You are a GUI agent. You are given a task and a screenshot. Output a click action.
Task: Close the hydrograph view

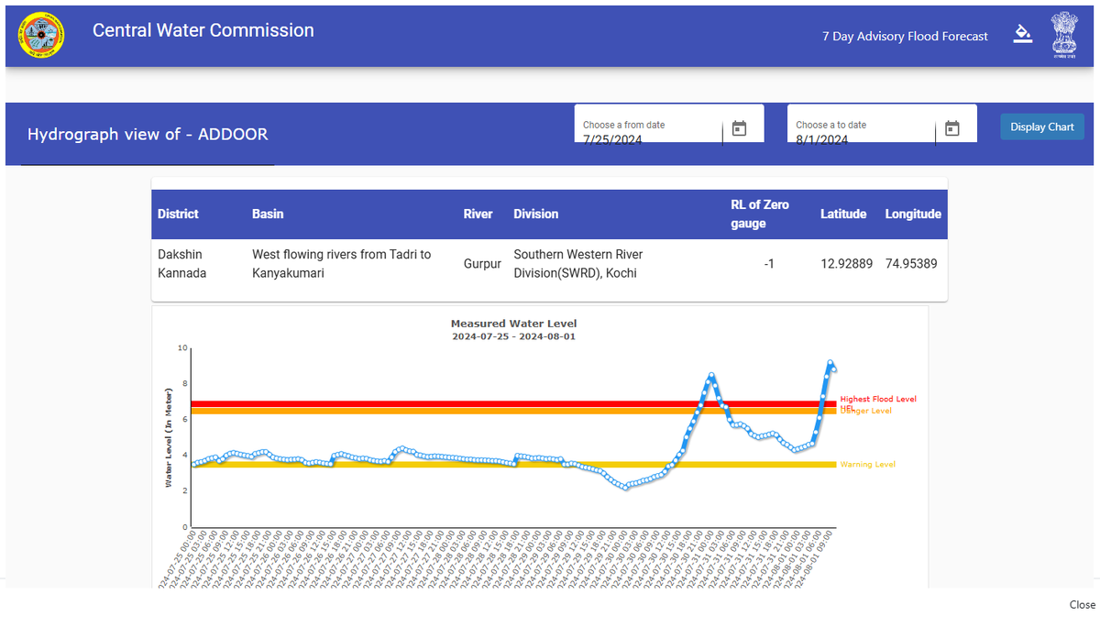point(1082,605)
